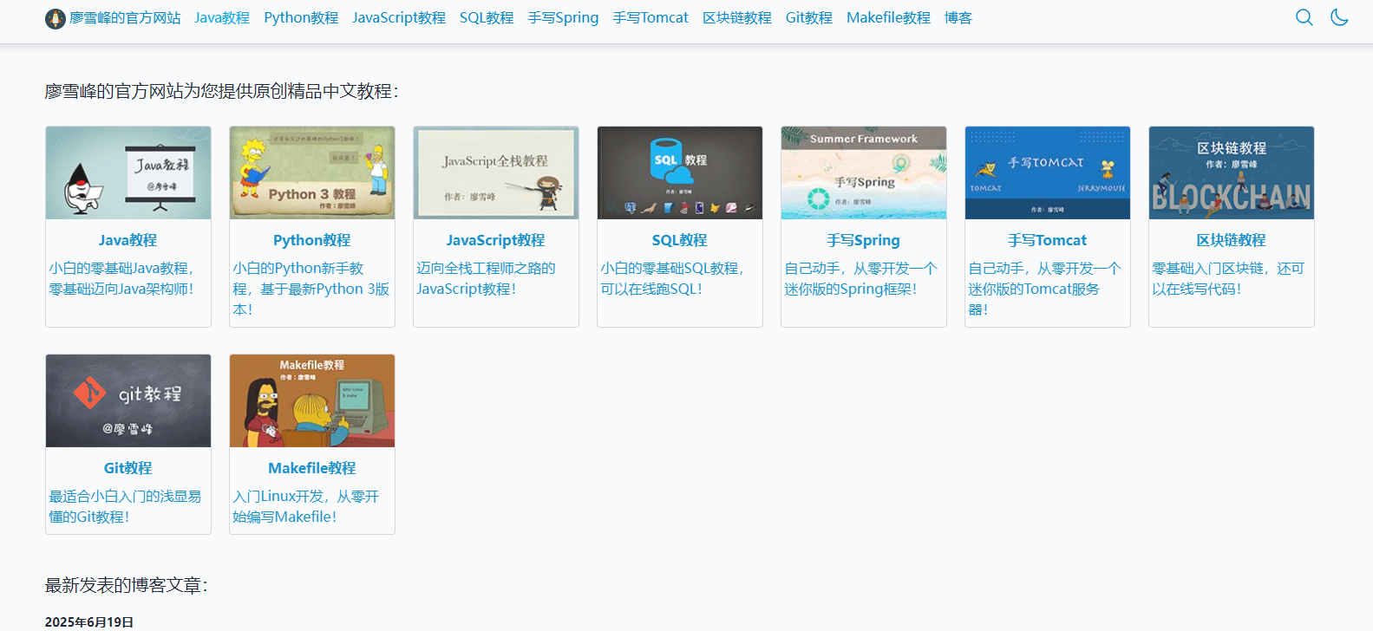1373x631 pixels.
Task: Click the 手写Tomcat blue banner thumbnail
Action: (x=1048, y=173)
